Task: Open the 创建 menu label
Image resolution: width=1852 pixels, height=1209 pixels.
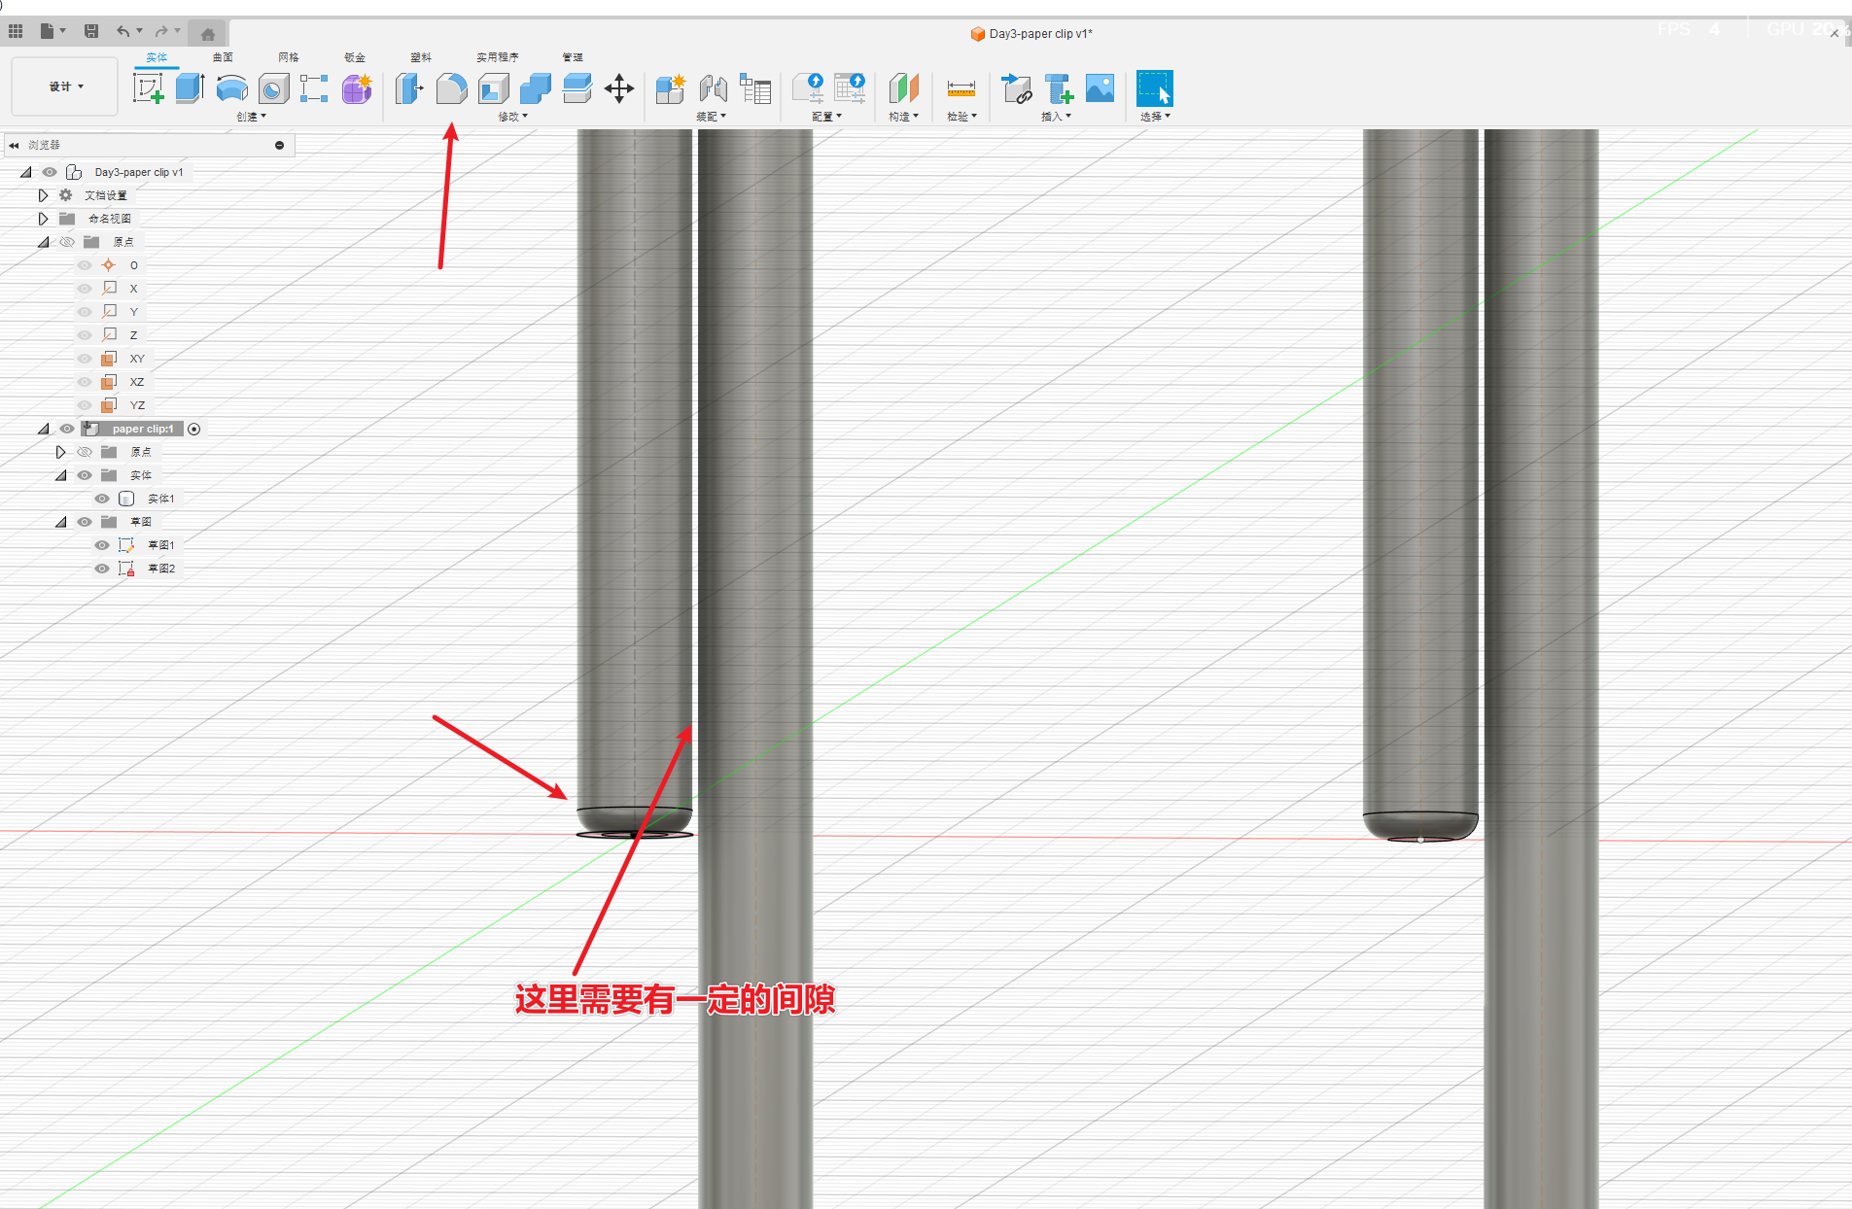Action: (x=251, y=117)
